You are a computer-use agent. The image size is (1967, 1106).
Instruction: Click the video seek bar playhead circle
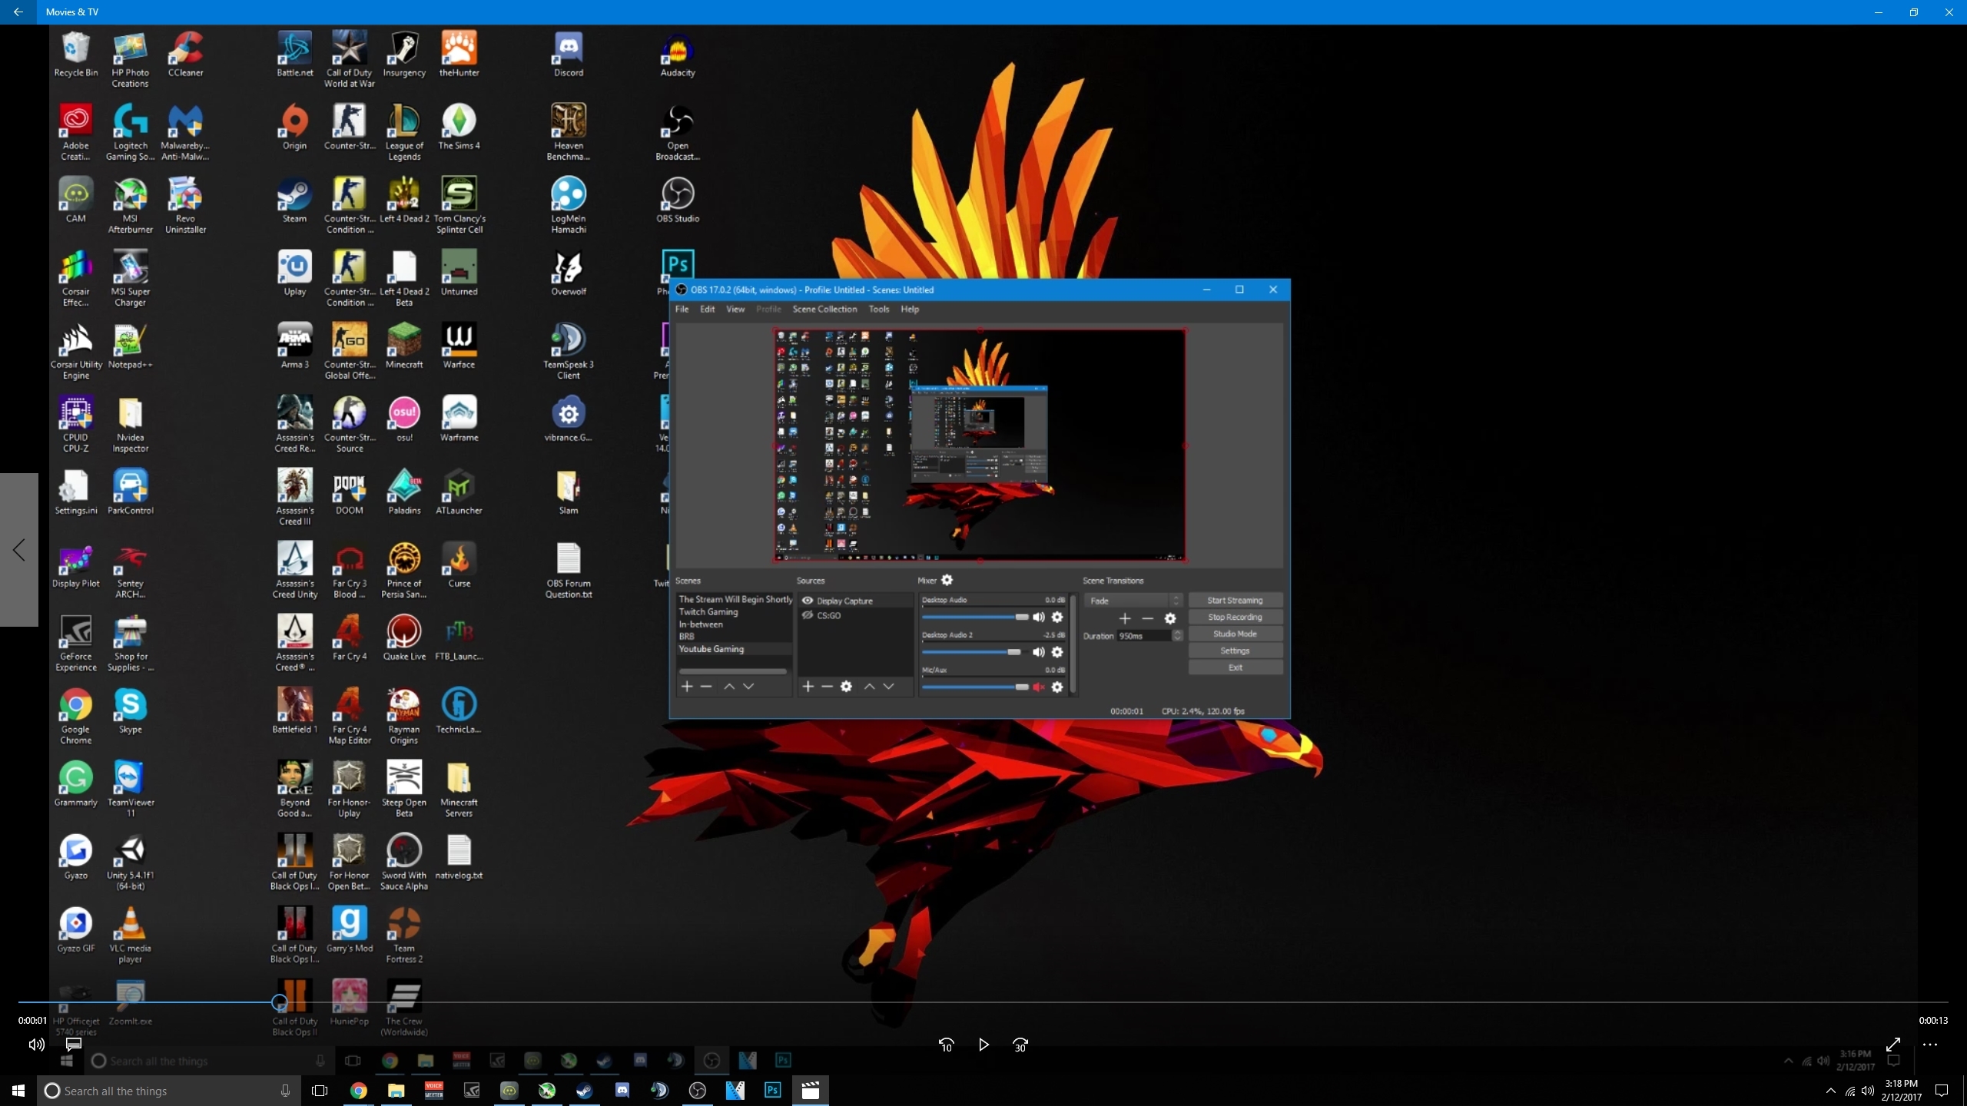pos(280,1002)
